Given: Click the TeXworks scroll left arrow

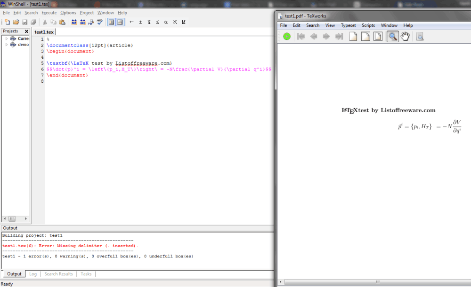Looking at the screenshot, I should (x=281, y=282).
